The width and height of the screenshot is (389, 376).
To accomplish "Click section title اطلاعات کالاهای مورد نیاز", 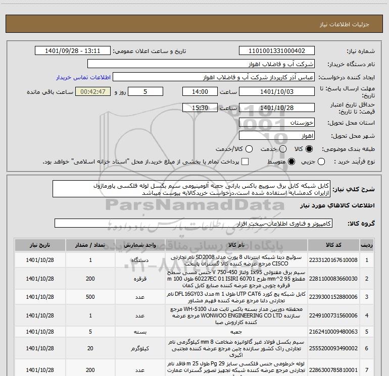I will tap(337, 205).
